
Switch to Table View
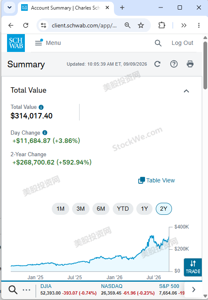(157, 180)
